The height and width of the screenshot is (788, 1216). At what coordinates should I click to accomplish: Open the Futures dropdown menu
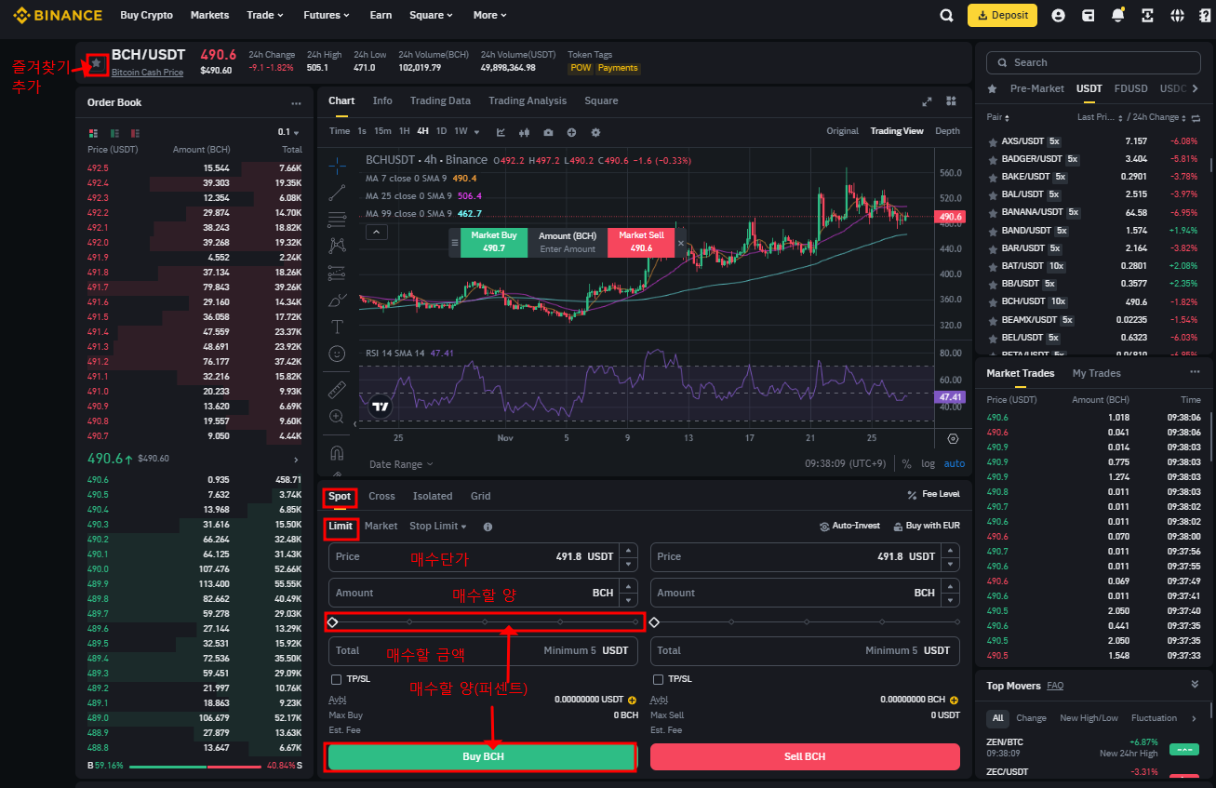click(327, 15)
